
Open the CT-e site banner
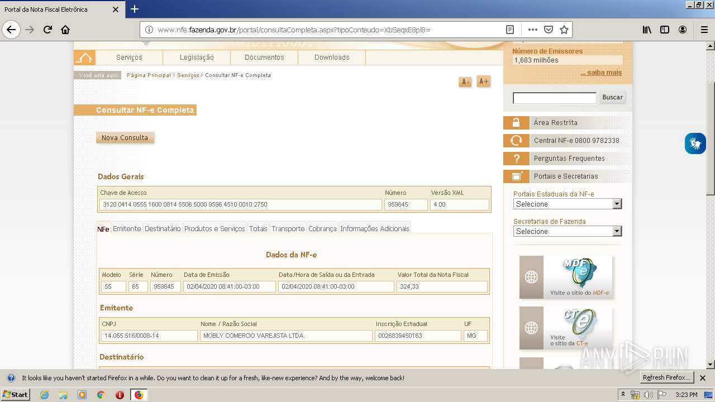[x=566, y=328]
